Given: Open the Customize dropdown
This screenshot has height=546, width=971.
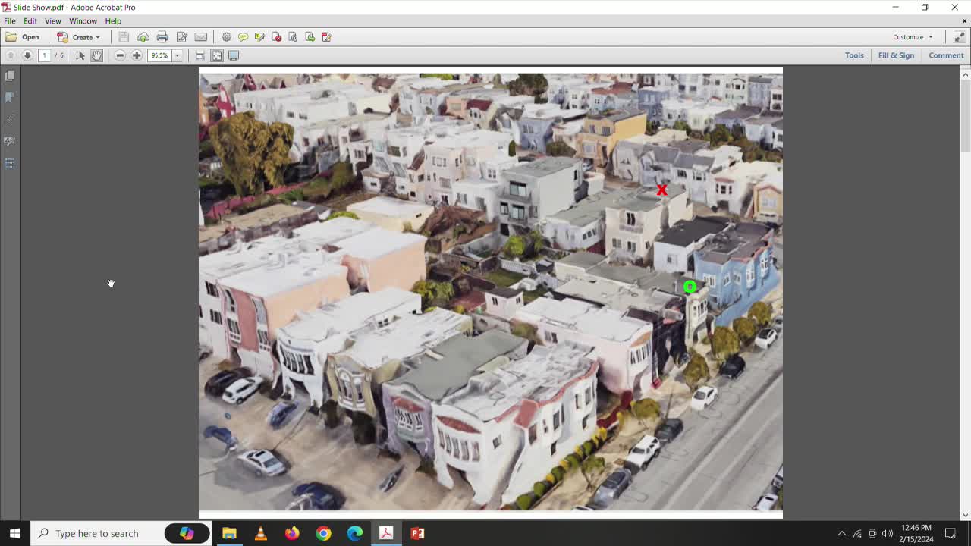Looking at the screenshot, I should pos(912,36).
